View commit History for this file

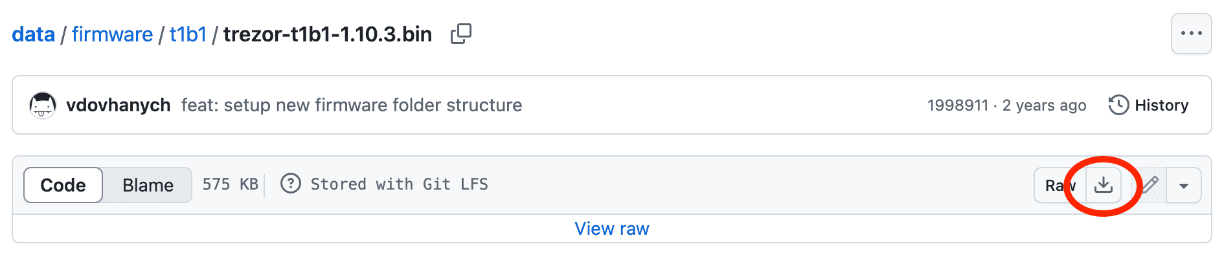pyautogui.click(x=1149, y=105)
